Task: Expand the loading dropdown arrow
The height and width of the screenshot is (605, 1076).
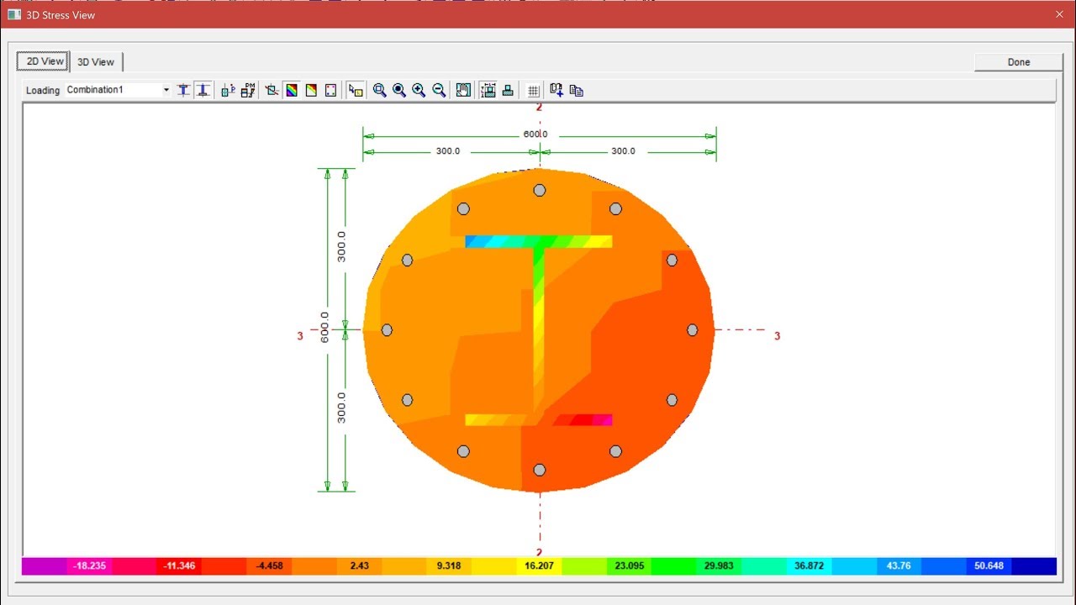Action: pyautogui.click(x=166, y=90)
